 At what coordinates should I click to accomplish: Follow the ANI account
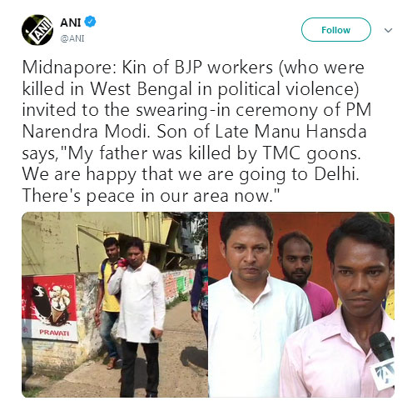click(x=336, y=30)
